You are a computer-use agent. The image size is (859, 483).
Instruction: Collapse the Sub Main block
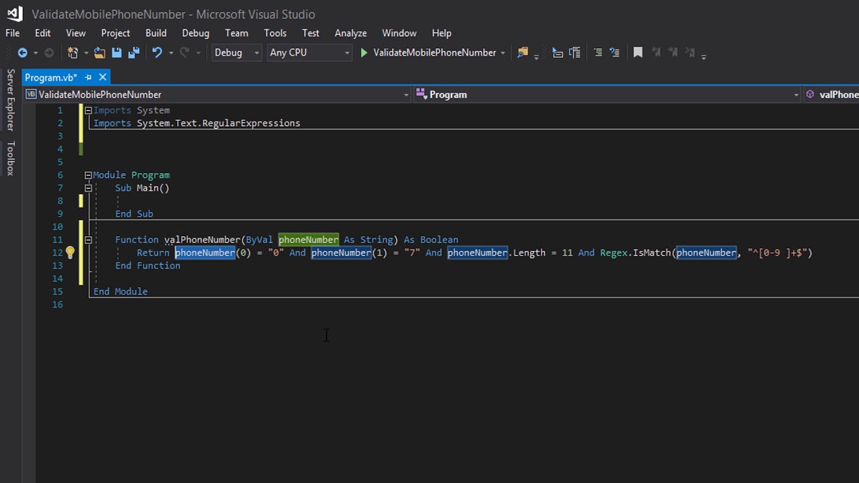click(x=88, y=188)
